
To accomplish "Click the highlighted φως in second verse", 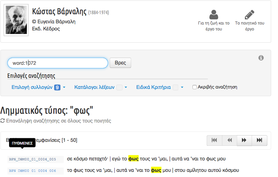I will [156, 170].
